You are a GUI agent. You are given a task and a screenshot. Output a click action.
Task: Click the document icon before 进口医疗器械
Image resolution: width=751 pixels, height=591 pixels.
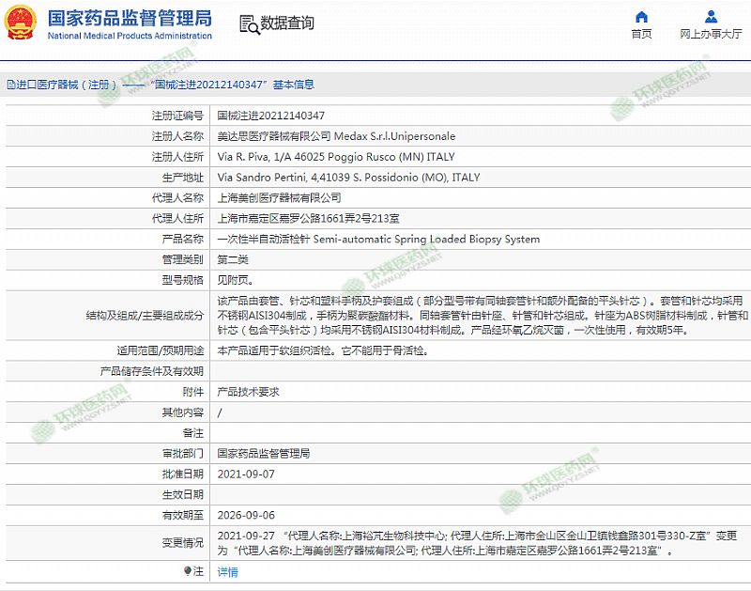(10, 85)
